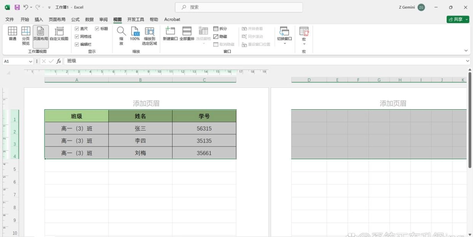Collapse the ribbon with the chevron

pyautogui.click(x=466, y=51)
